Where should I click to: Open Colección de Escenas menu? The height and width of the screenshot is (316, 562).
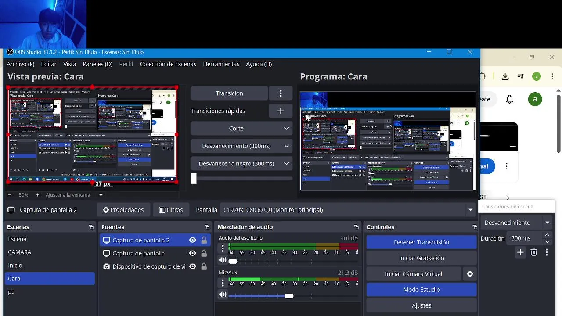pyautogui.click(x=168, y=64)
